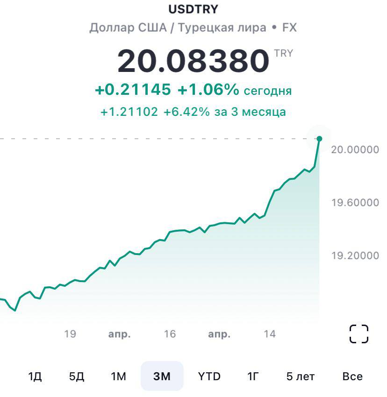Viewport: 387px width, 397px height.
Task: Show all data with Все tab
Action: point(352,376)
